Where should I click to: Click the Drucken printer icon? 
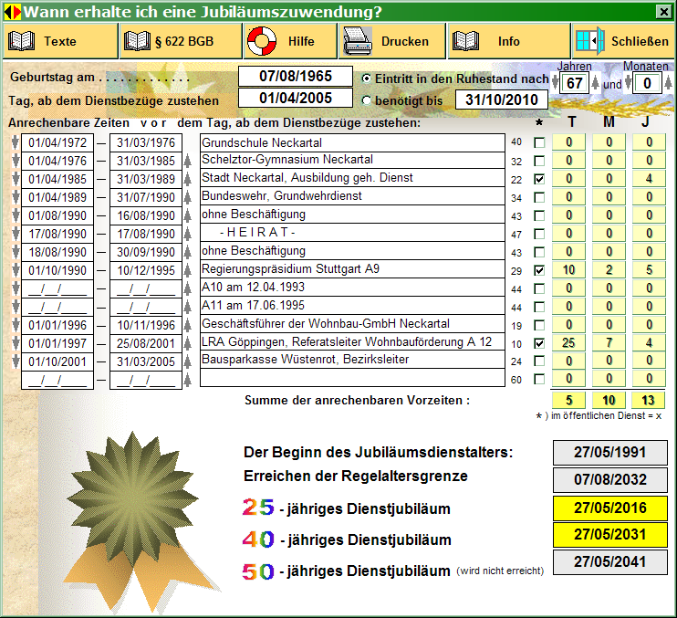(357, 41)
